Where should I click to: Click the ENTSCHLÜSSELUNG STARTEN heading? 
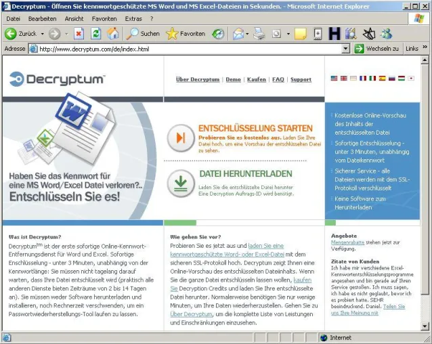click(x=255, y=128)
